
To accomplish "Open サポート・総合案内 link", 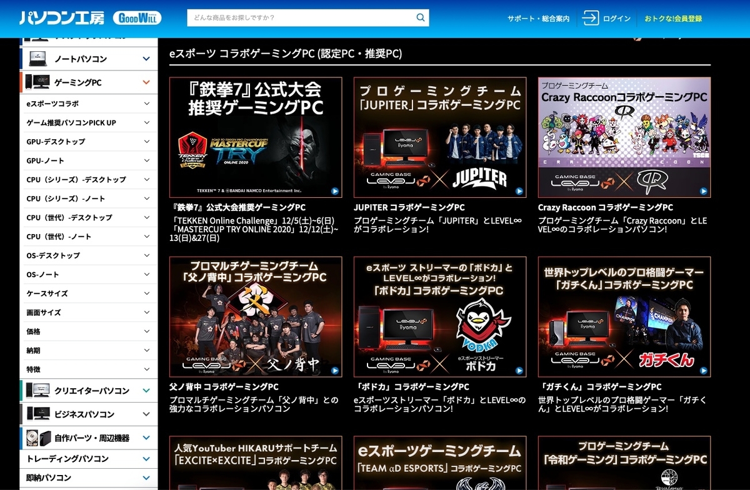I will 538,19.
